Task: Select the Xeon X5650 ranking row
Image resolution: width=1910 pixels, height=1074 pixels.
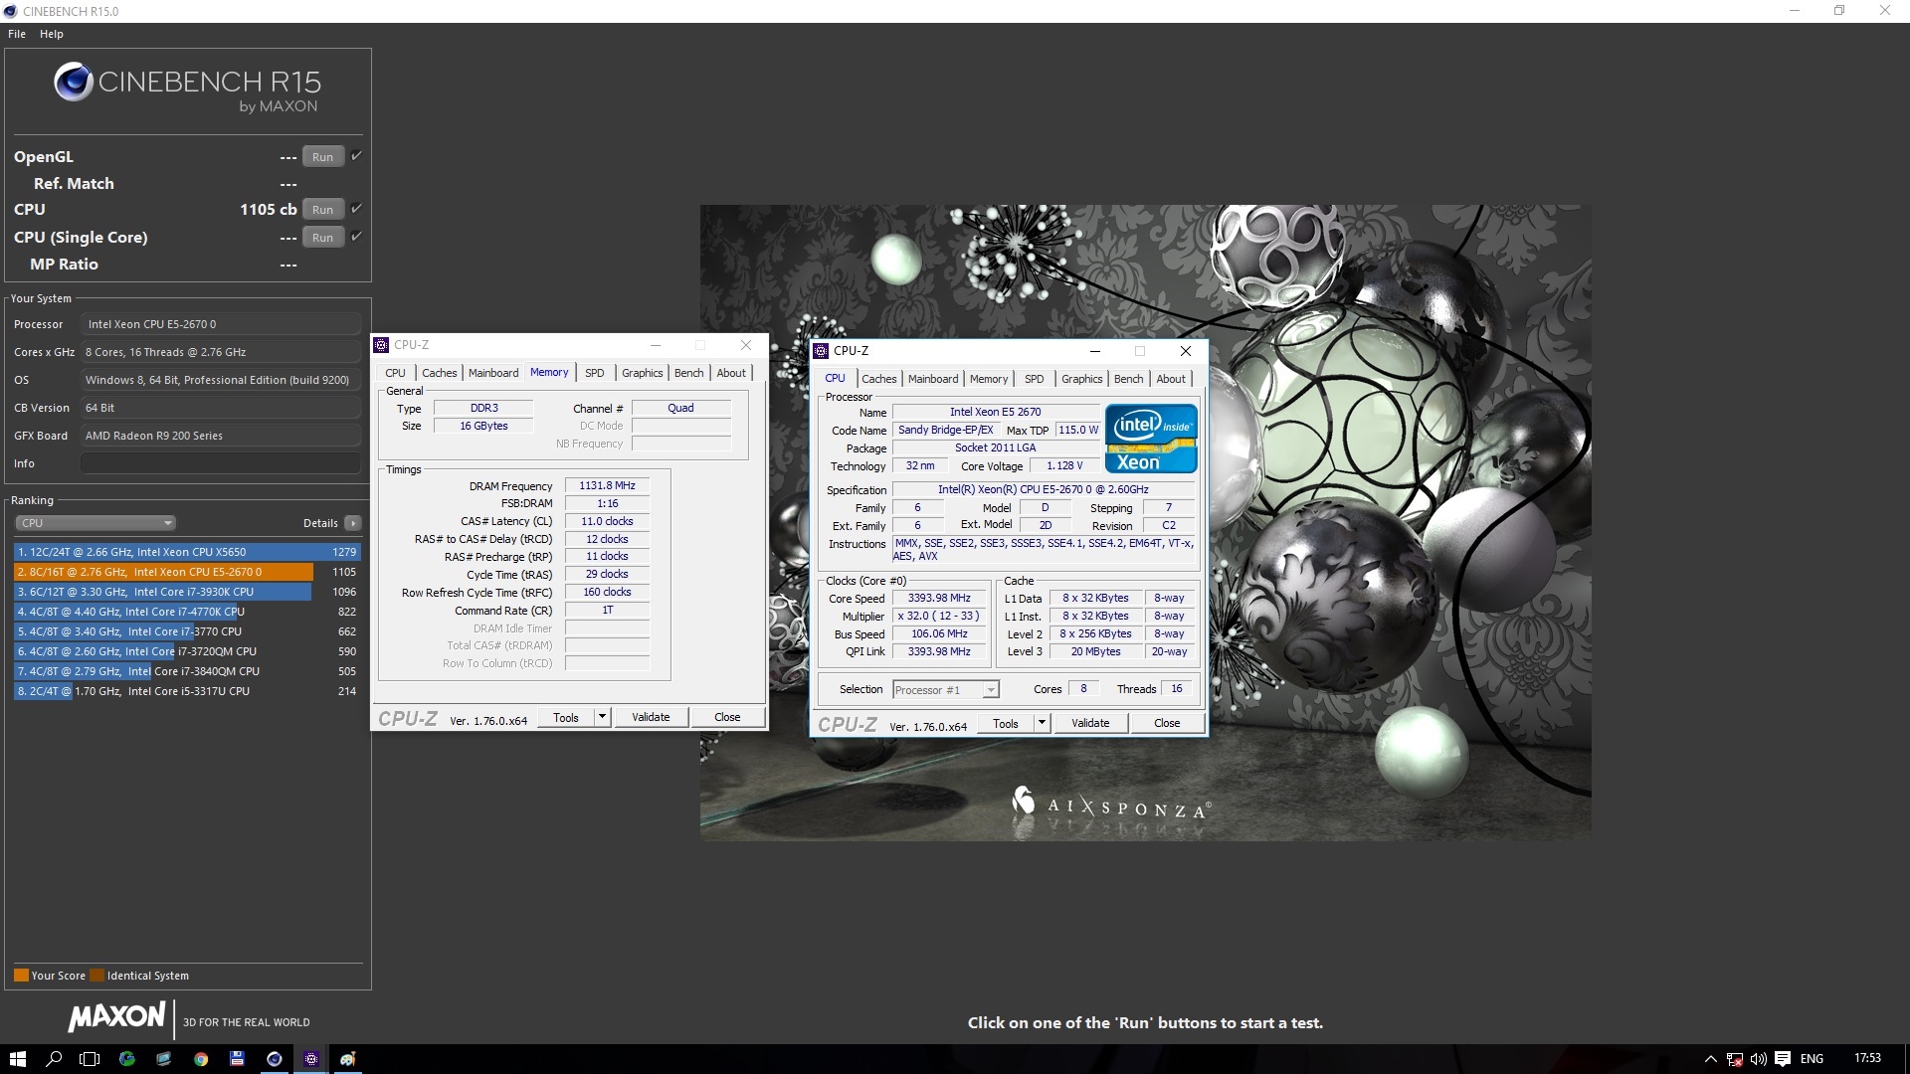Action: (x=187, y=552)
